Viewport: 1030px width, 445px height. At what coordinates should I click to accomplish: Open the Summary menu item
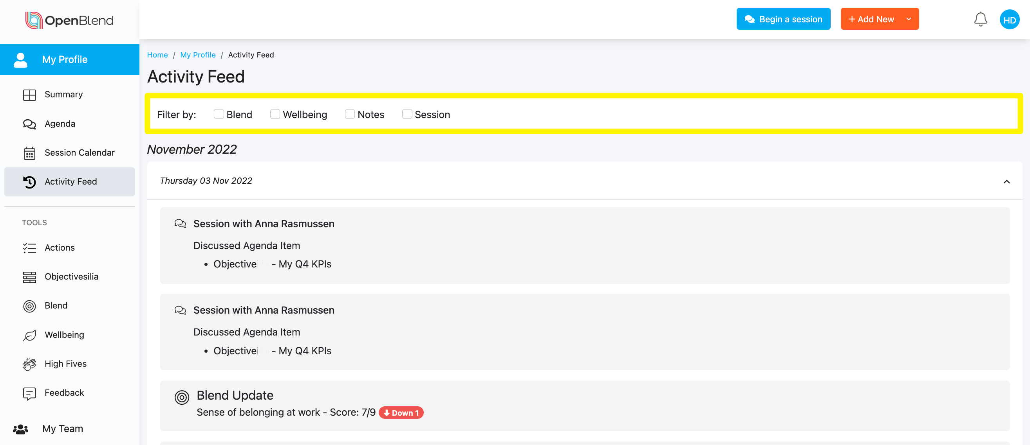click(x=63, y=94)
